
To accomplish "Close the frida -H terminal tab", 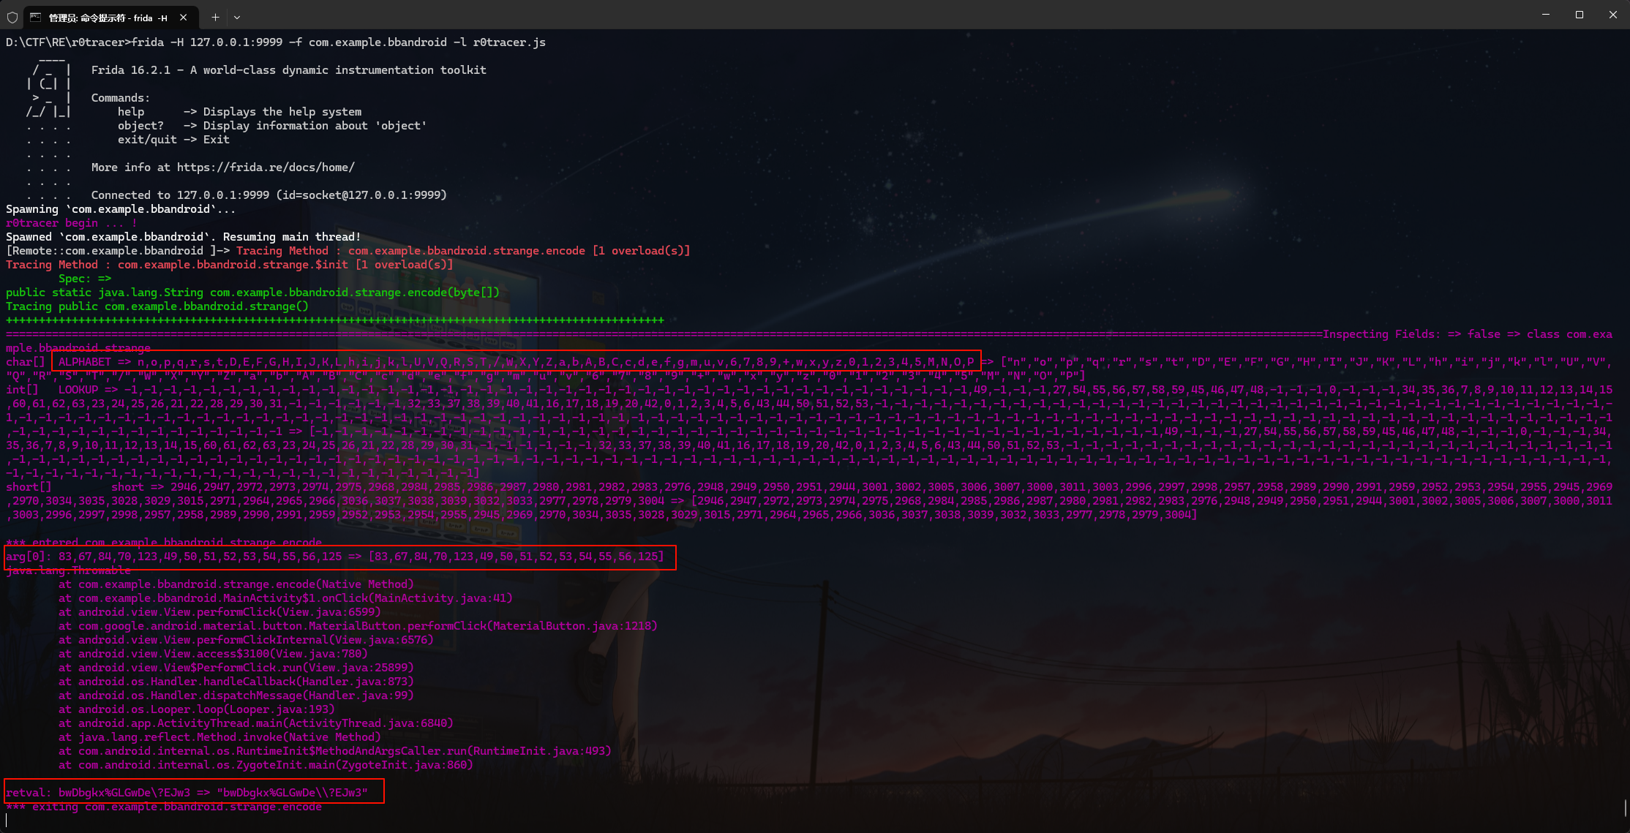I will click(184, 17).
